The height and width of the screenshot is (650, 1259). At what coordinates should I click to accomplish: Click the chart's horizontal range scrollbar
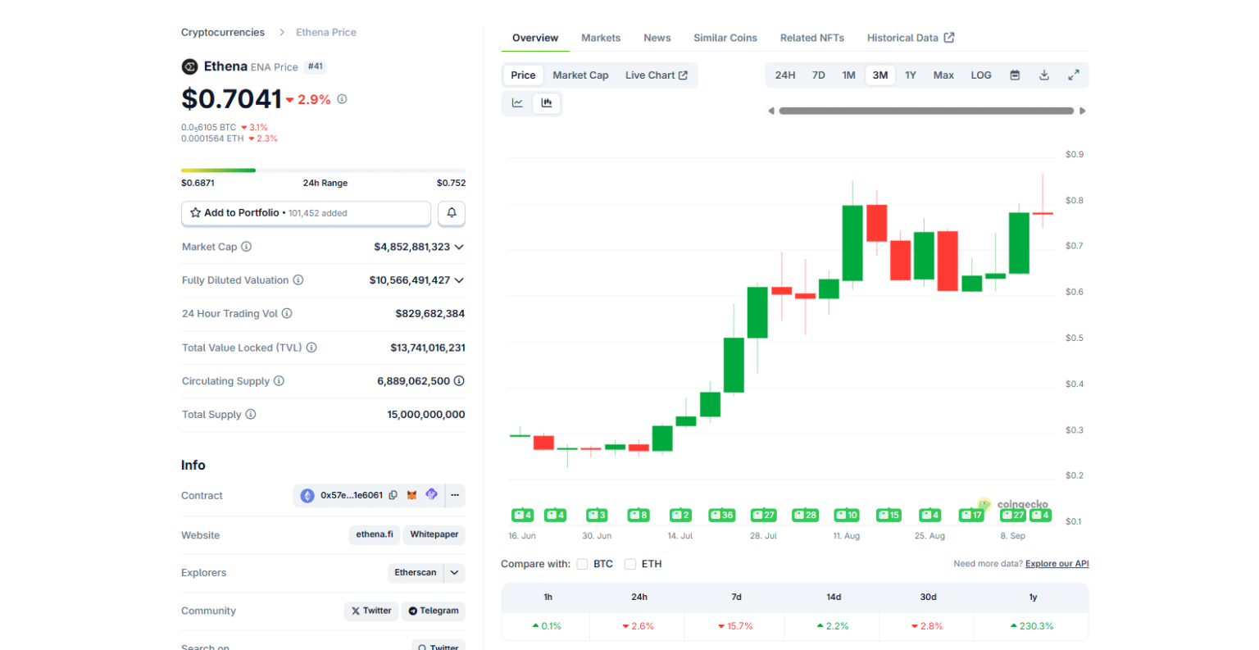[926, 110]
